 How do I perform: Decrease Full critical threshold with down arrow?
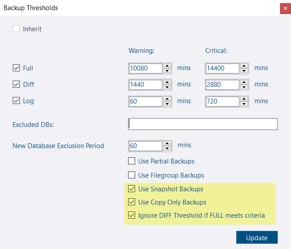(x=244, y=71)
